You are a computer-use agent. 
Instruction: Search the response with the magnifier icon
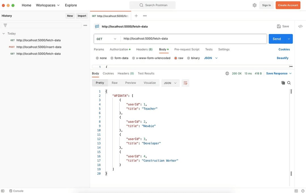coord(289,83)
